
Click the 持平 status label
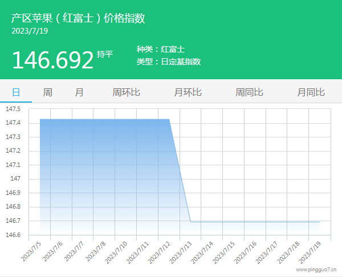[x=105, y=54]
